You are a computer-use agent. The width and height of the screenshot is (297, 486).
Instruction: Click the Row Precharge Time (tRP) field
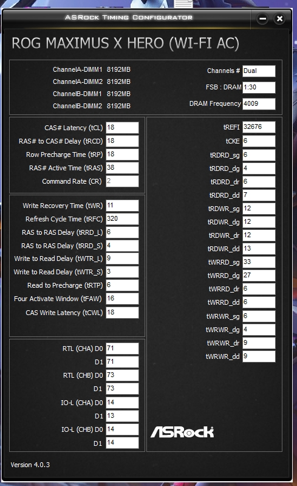click(122, 154)
